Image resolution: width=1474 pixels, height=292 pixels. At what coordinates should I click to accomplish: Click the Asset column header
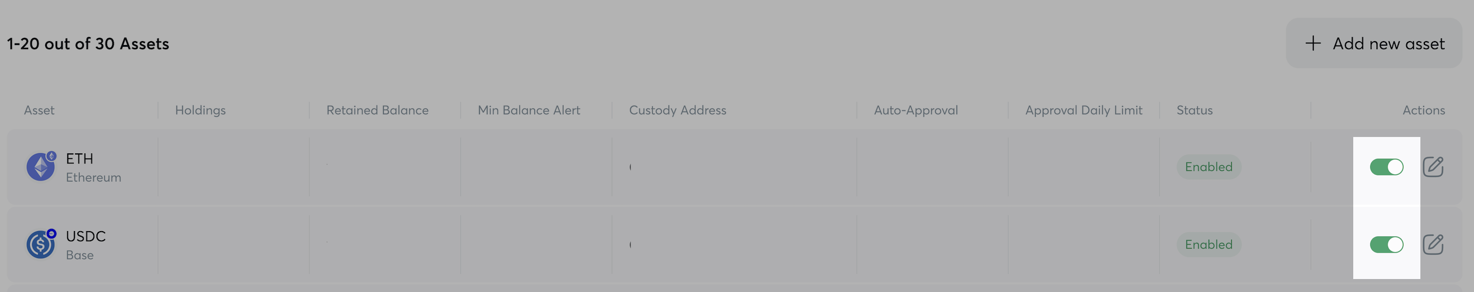39,110
